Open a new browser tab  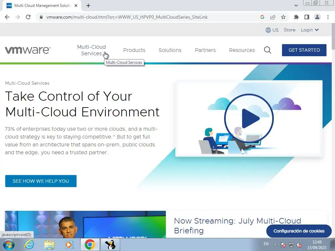pyautogui.click(x=88, y=6)
